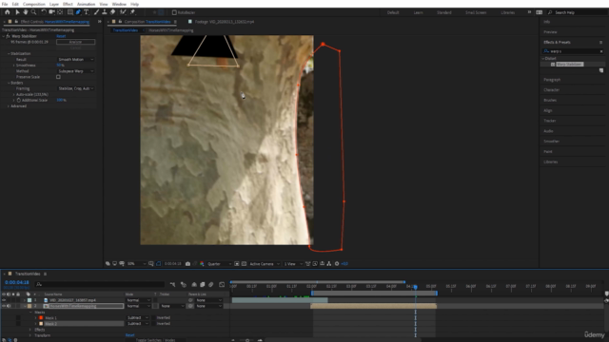Open Mask 1 Subtract mode dropdown
Screen dimensions: 609x342
pyautogui.click(x=138, y=317)
